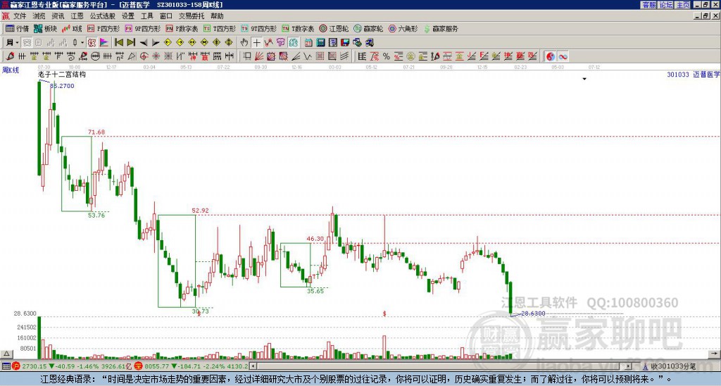721x386 pixels.
Task: Click the 板块 toolbar button
Action: click(x=46, y=28)
